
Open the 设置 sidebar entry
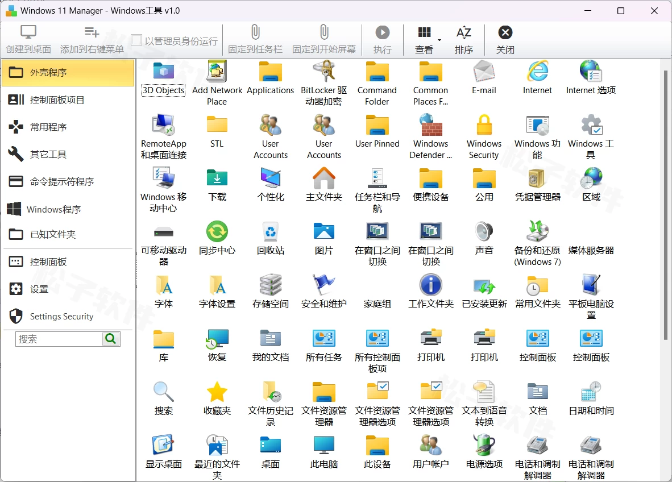(68, 289)
